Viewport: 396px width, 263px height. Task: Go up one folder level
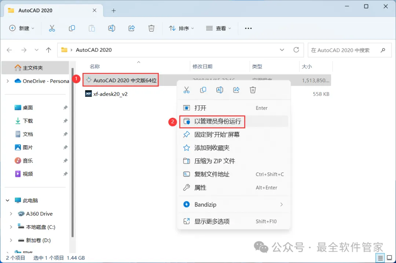pos(48,50)
